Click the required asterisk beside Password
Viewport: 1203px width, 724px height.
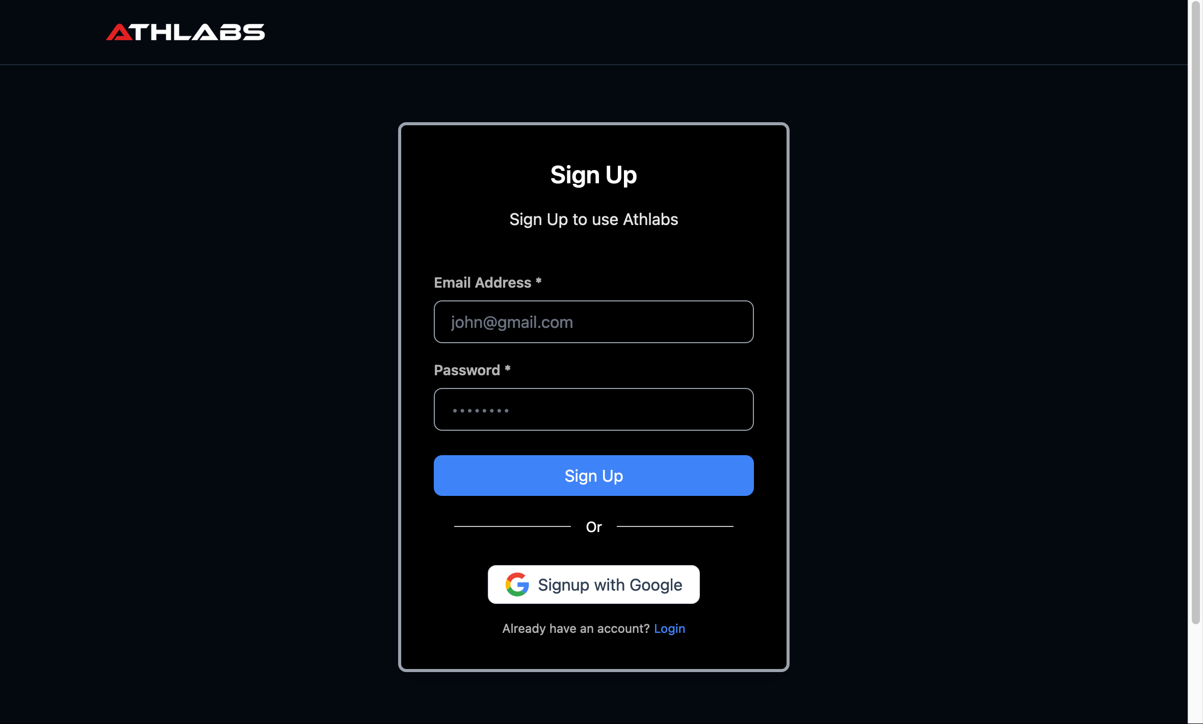tap(507, 368)
